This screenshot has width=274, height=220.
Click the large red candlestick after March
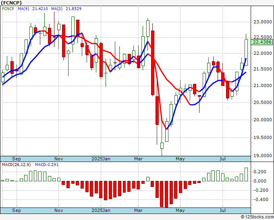coord(153,63)
